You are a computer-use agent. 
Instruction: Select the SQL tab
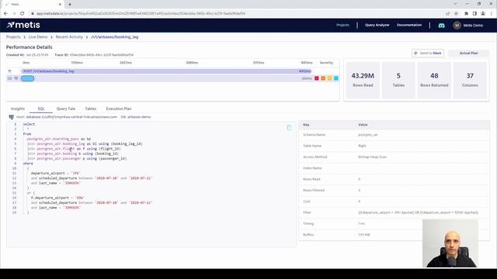41,108
